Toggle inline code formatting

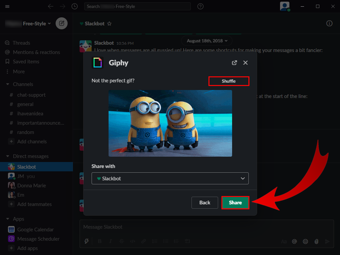pos(133,241)
